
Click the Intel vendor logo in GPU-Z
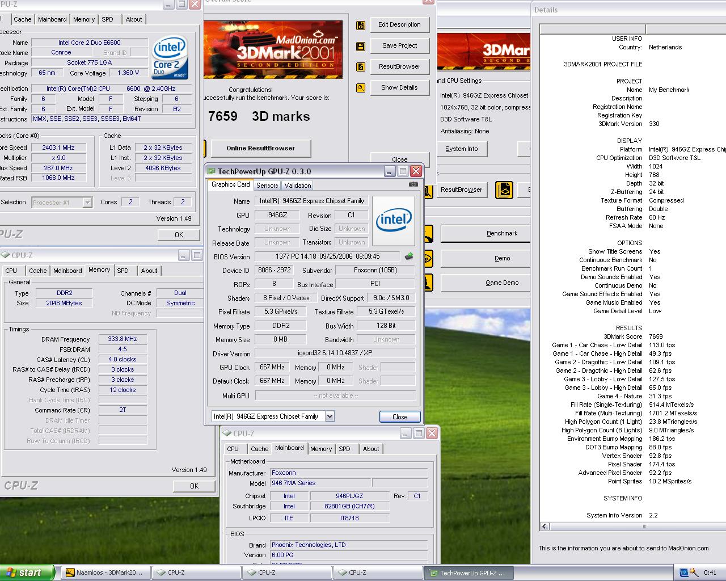[x=394, y=221]
